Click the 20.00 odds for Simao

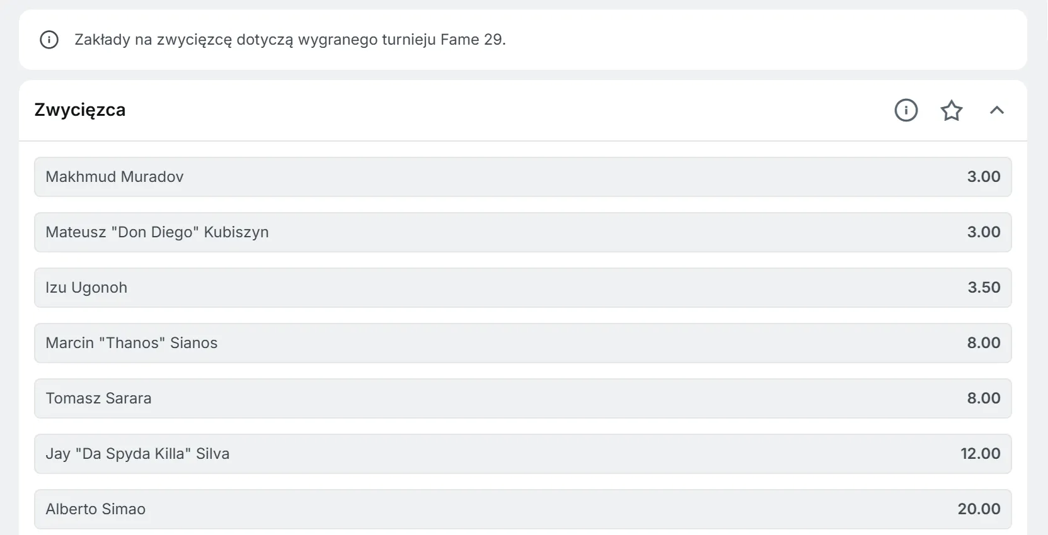[x=979, y=509]
